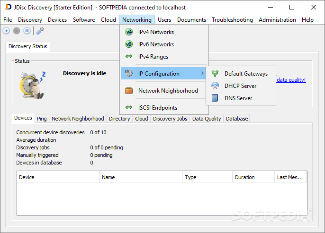Sort by the Name column header

[x=141, y=177]
